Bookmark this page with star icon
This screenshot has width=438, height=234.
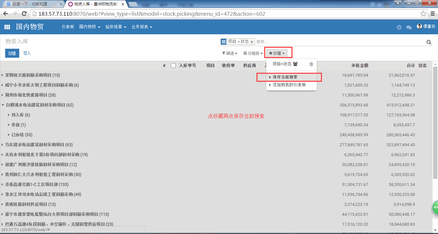click(424, 14)
